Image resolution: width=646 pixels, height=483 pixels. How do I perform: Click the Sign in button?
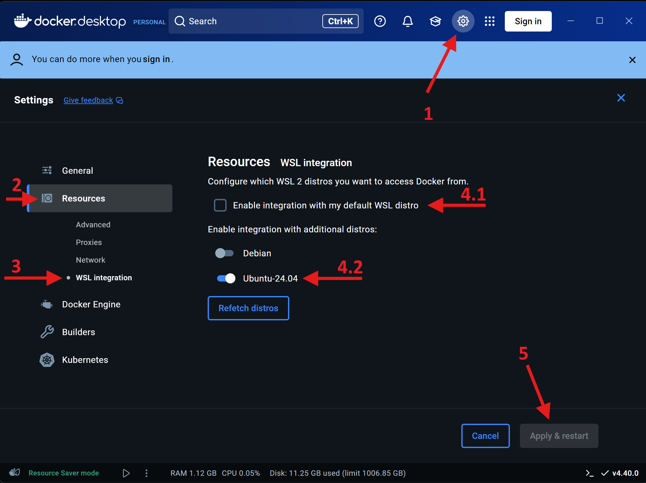[528, 21]
